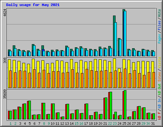This screenshot has width=163, height=127.
Task: Click day 10 on the x-axis
Action: pyautogui.click(x=53, y=124)
